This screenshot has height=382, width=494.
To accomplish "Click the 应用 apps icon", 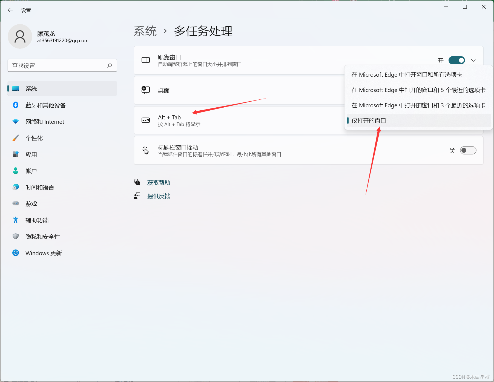I will [x=16, y=154].
